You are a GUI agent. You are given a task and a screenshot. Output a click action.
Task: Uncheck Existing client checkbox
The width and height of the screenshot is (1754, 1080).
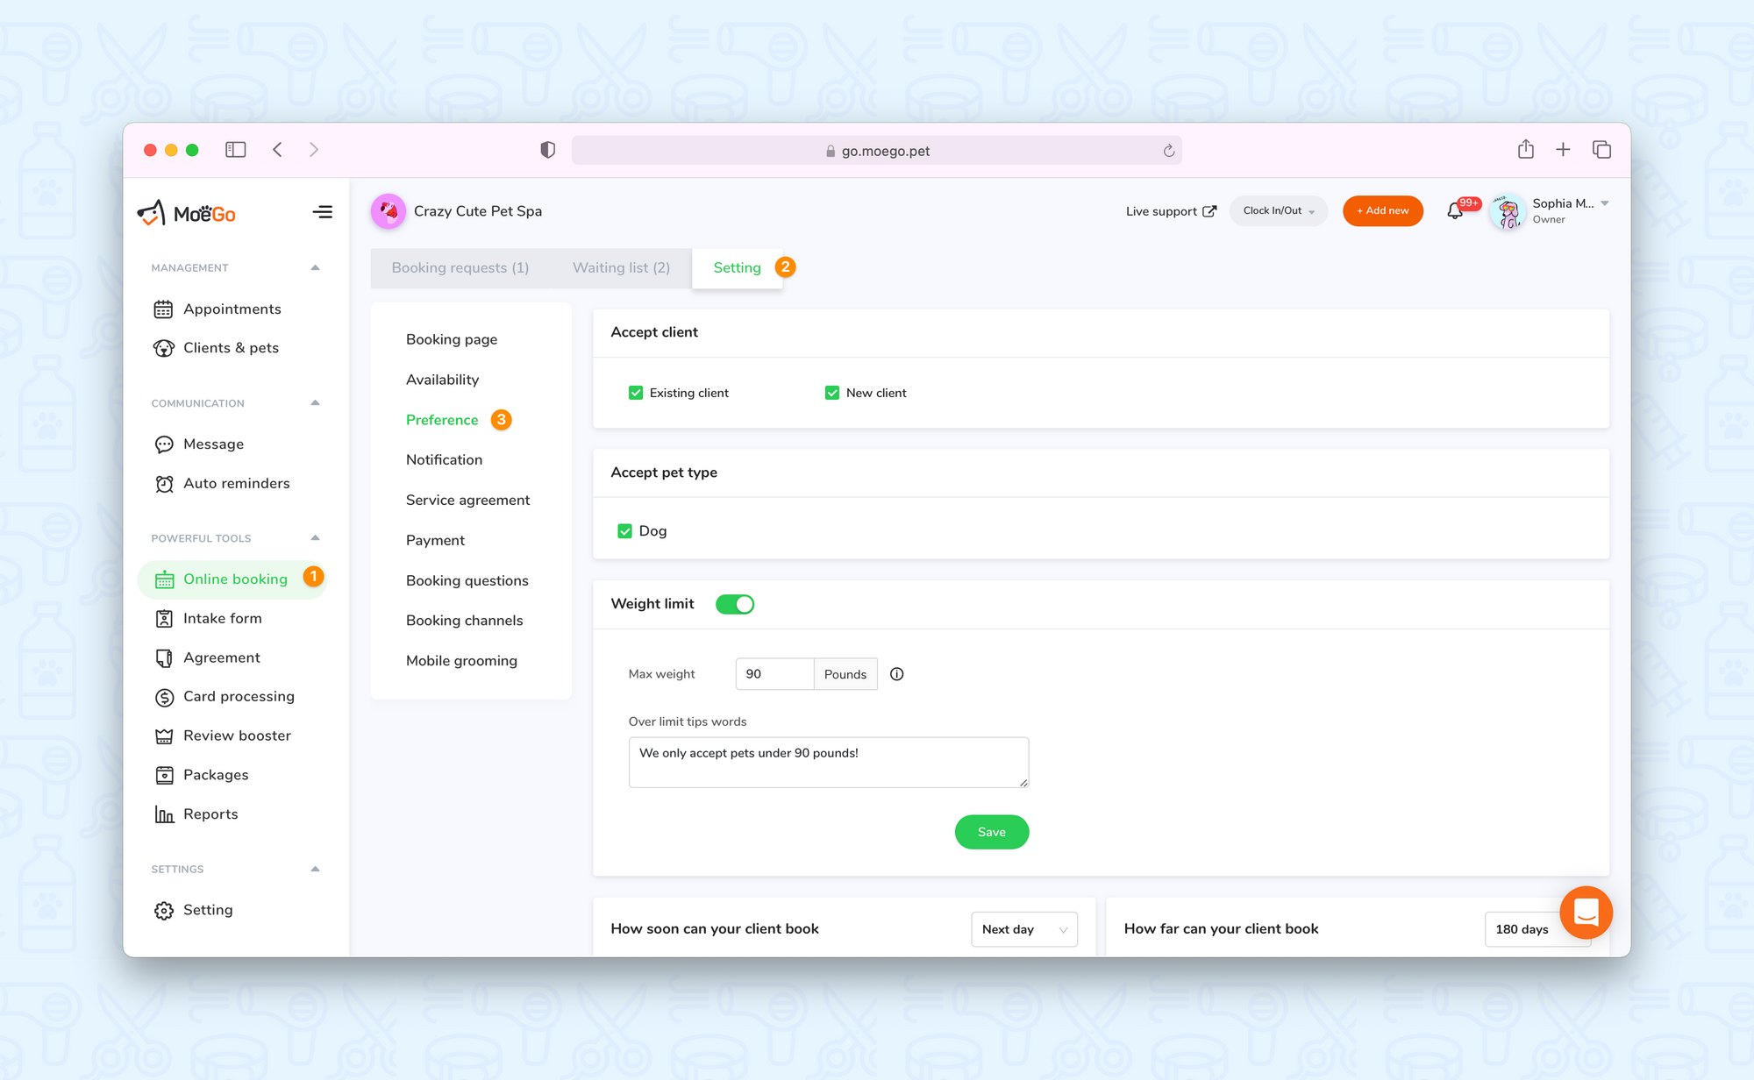coord(636,393)
